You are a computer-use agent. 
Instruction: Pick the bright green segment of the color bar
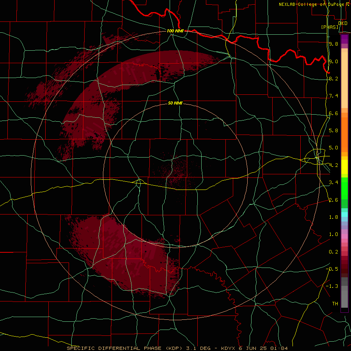(344, 188)
